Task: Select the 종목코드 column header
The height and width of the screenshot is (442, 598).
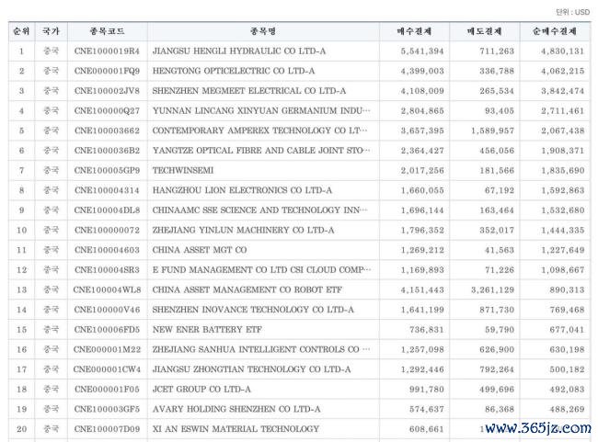Action: pos(107,31)
